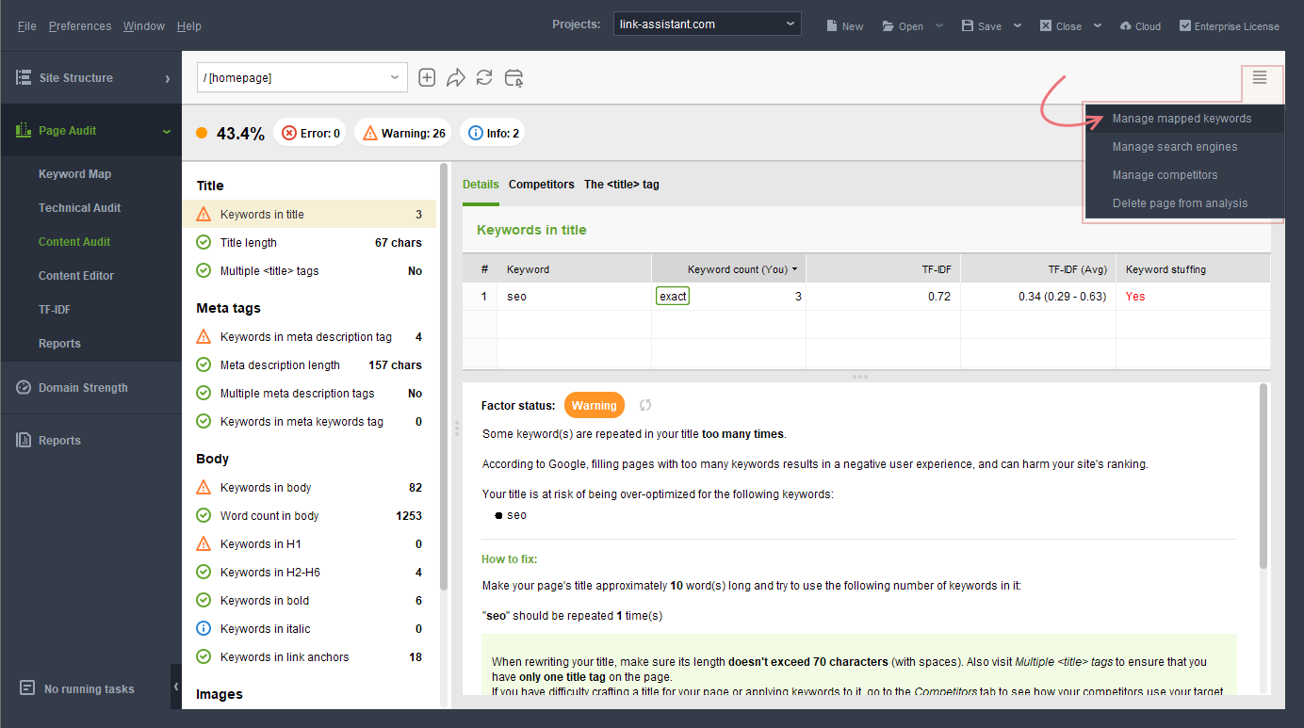Expand the Close button dropdown arrow
Image resolution: width=1304 pixels, height=728 pixels.
click(1097, 25)
